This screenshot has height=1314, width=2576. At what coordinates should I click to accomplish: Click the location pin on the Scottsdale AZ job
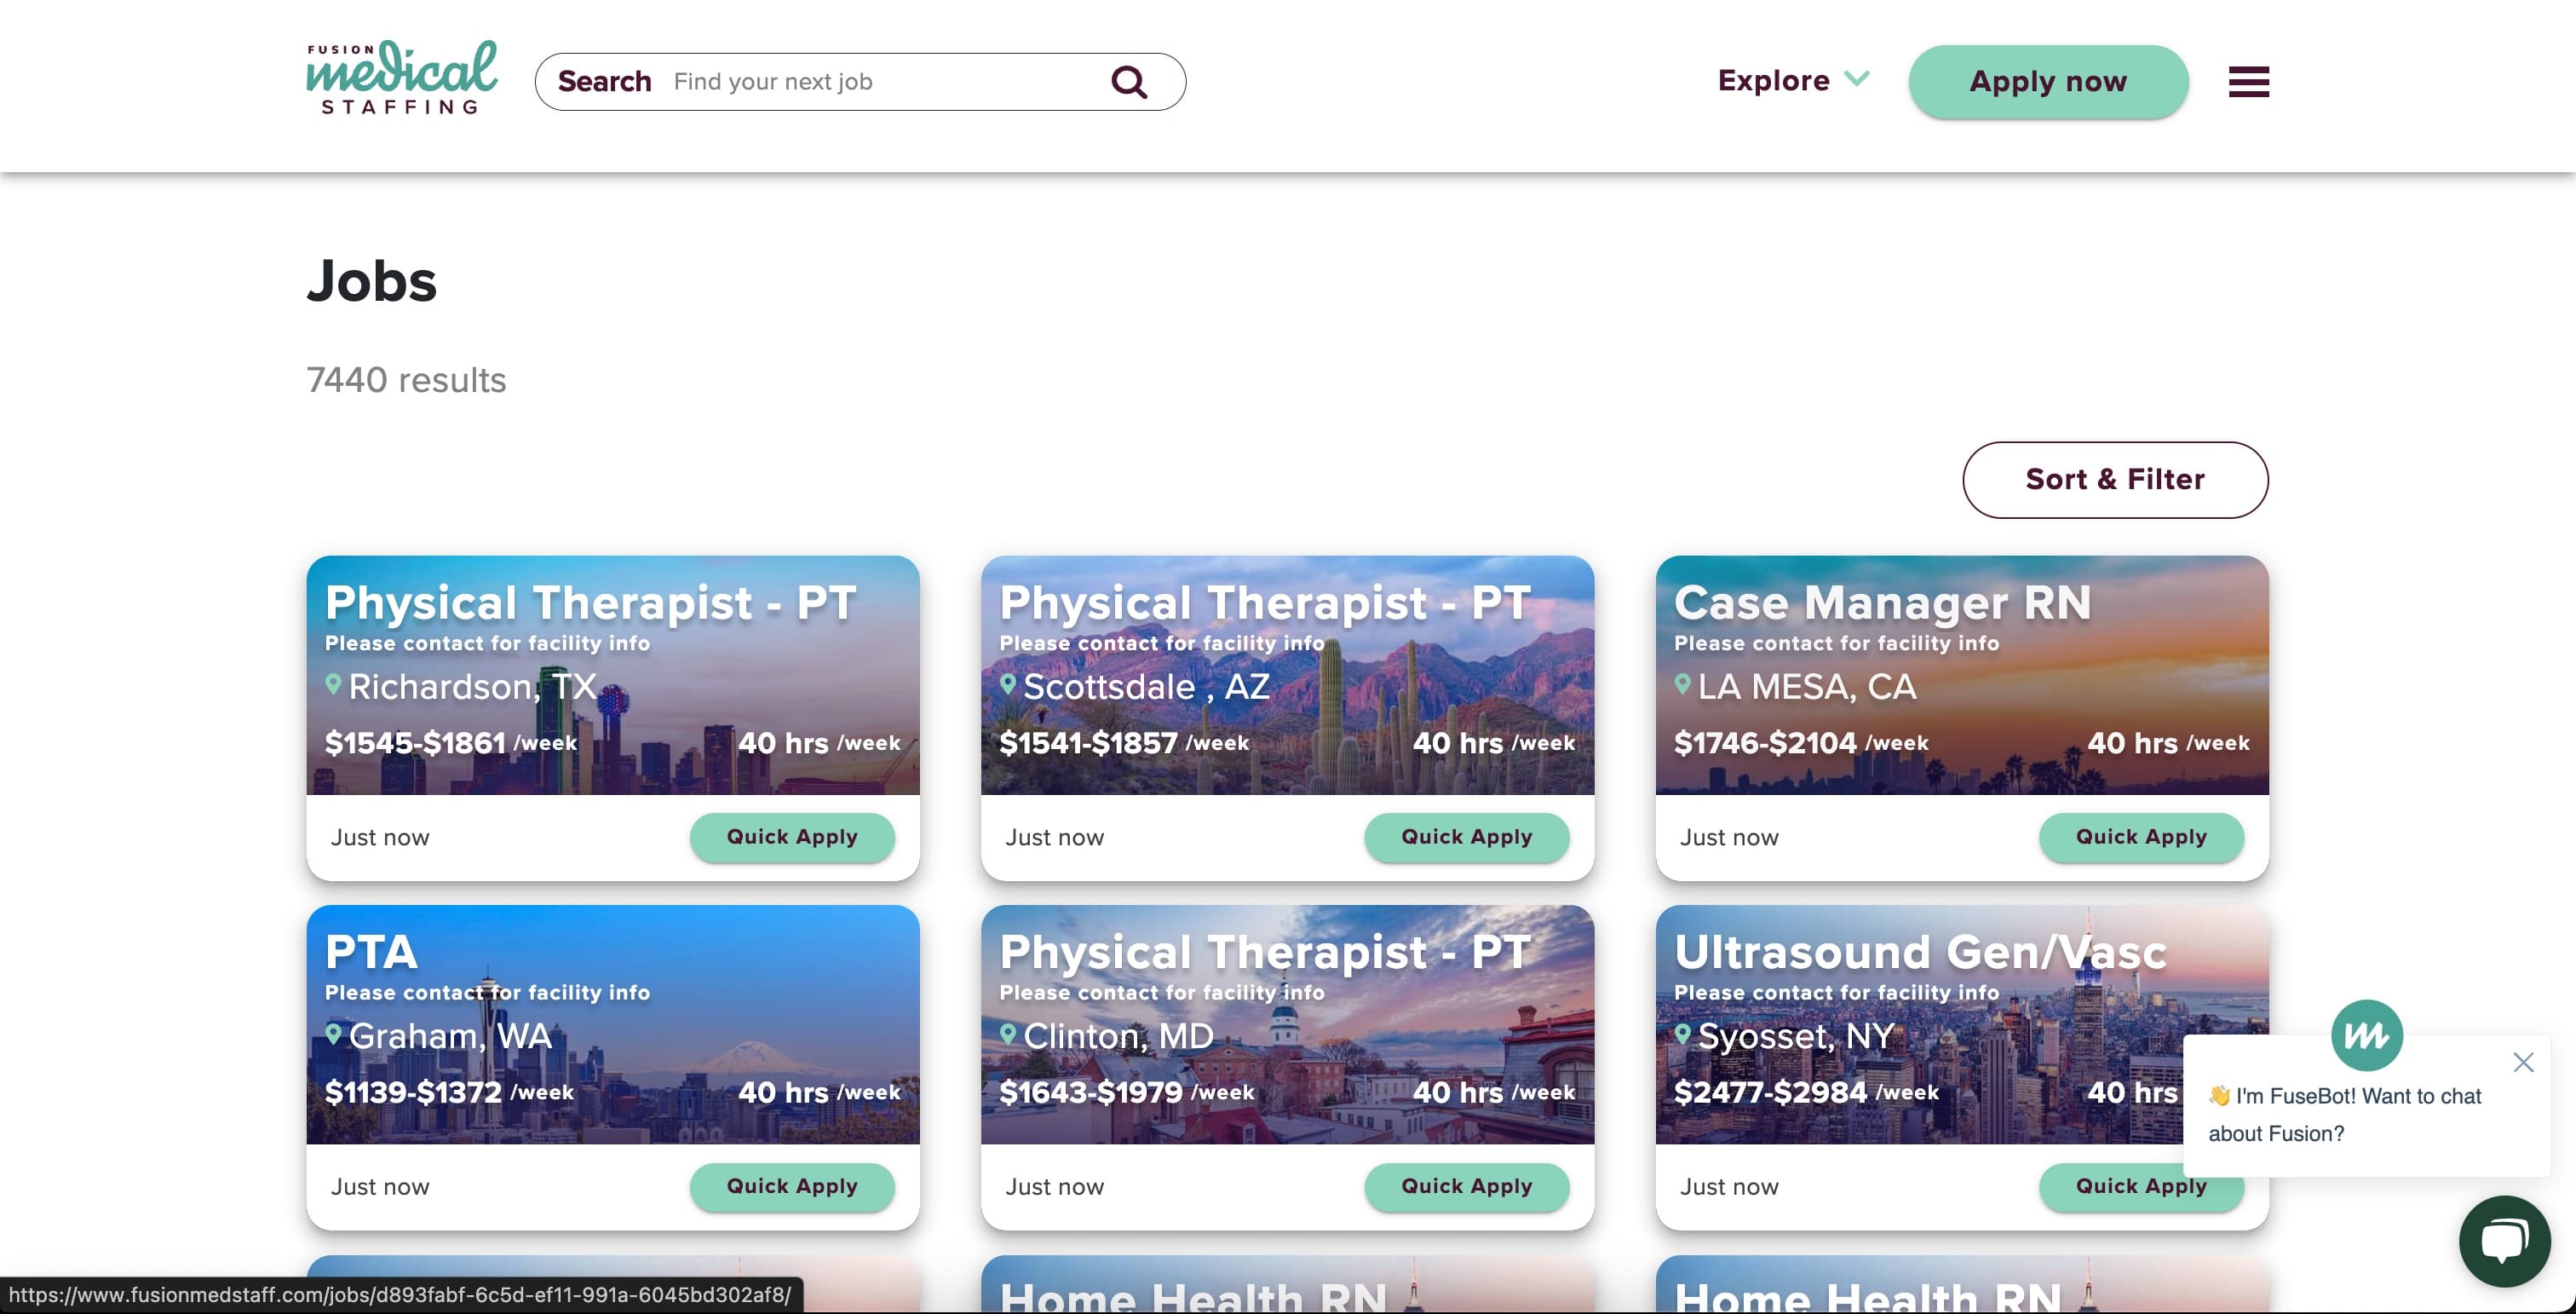(x=1008, y=686)
